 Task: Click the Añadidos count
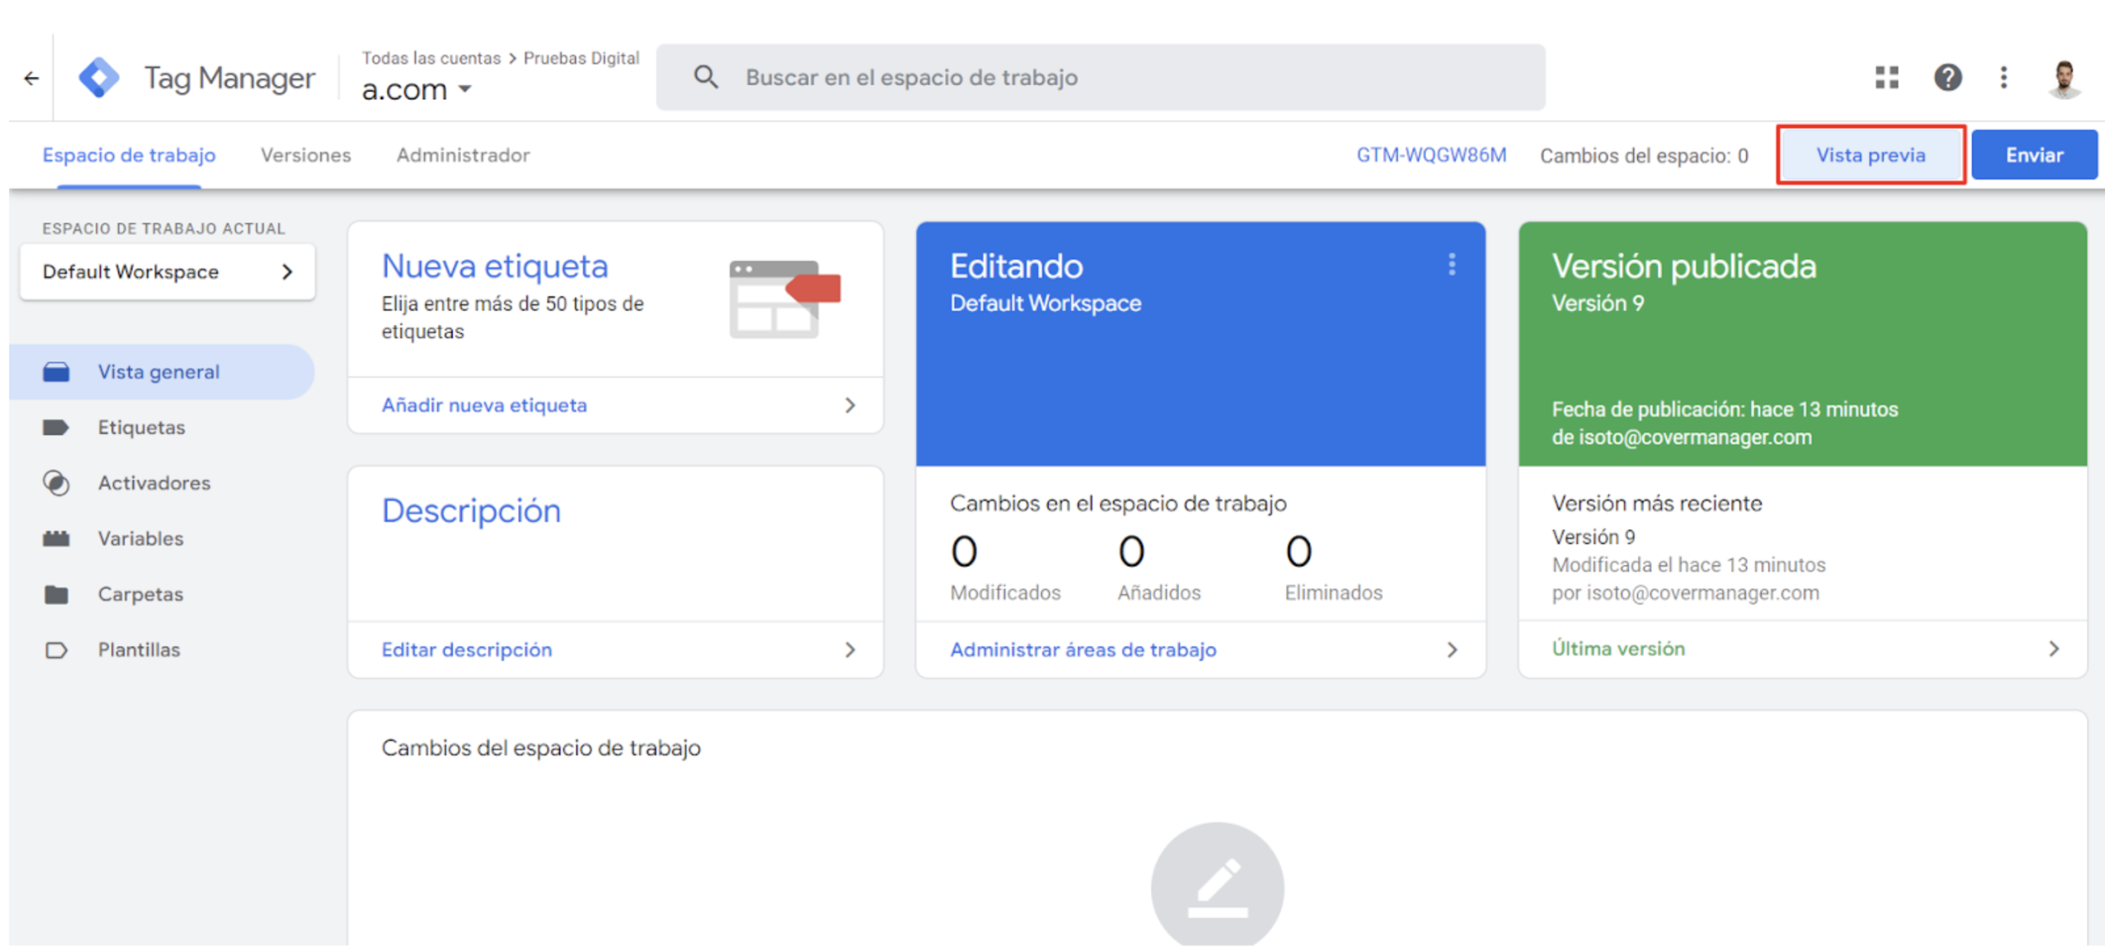pos(1131,551)
